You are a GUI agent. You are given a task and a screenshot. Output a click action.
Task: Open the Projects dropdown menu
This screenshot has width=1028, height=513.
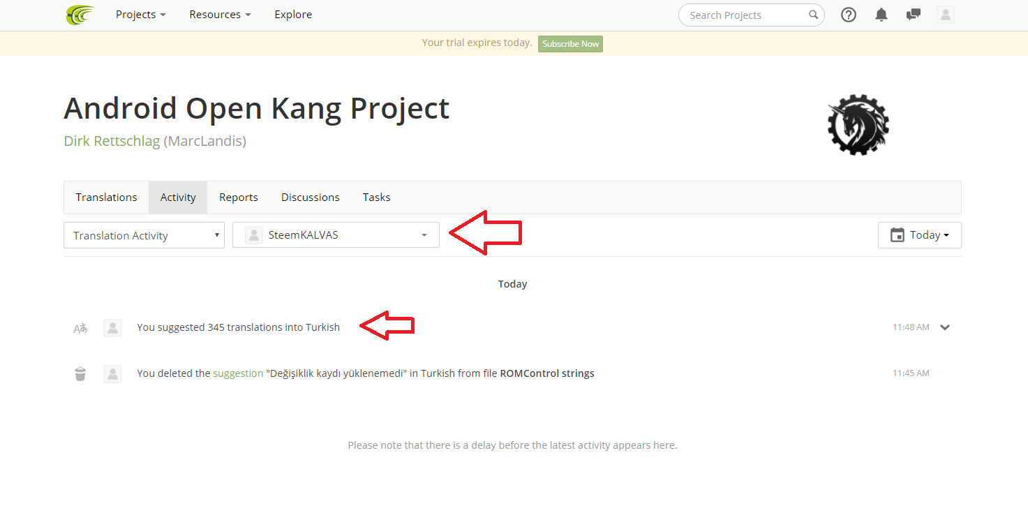[140, 15]
